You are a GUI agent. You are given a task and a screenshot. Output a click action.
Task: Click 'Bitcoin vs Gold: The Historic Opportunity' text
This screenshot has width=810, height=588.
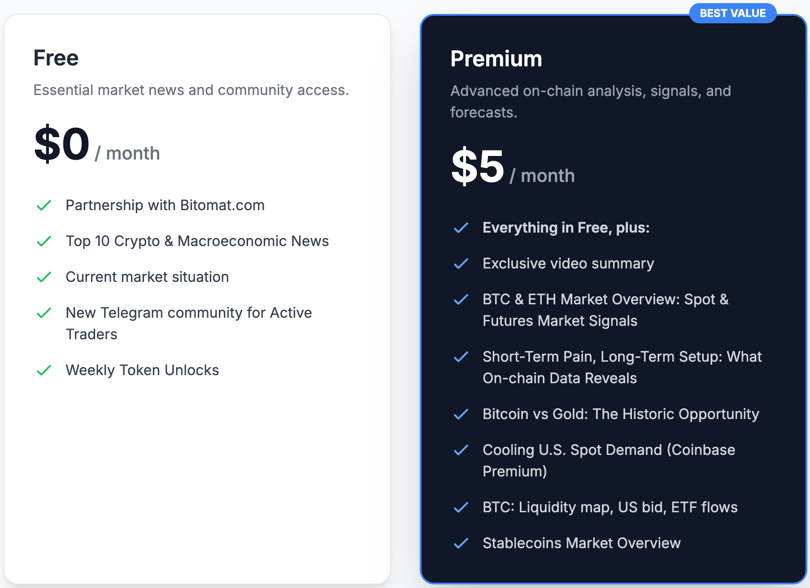coord(621,414)
